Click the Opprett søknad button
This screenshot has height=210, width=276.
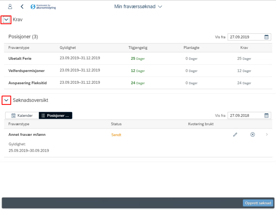tap(258, 203)
